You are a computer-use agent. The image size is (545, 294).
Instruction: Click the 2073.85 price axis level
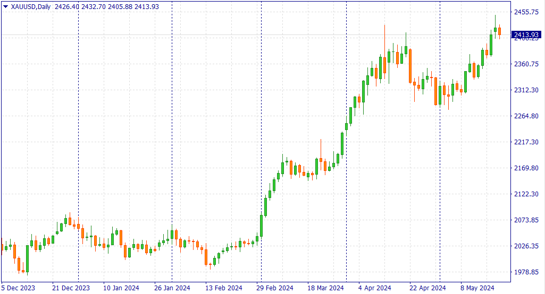click(526, 220)
